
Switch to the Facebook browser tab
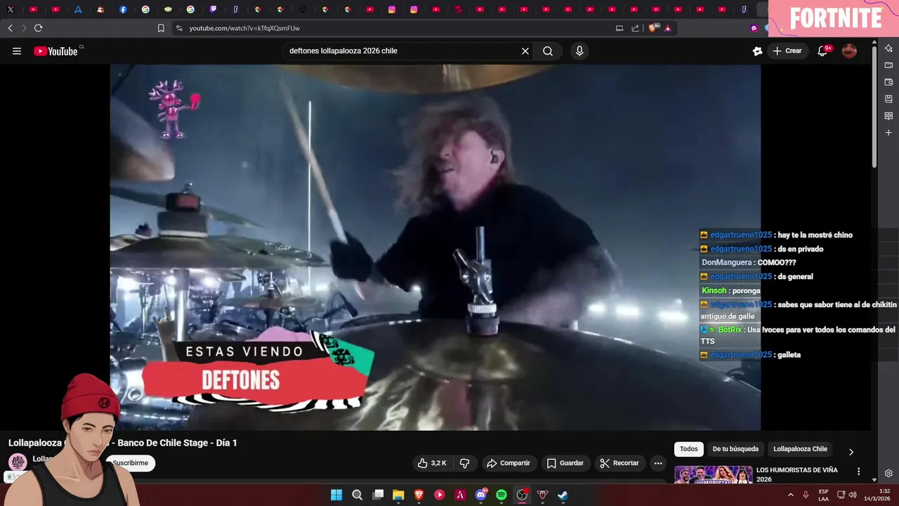[123, 9]
